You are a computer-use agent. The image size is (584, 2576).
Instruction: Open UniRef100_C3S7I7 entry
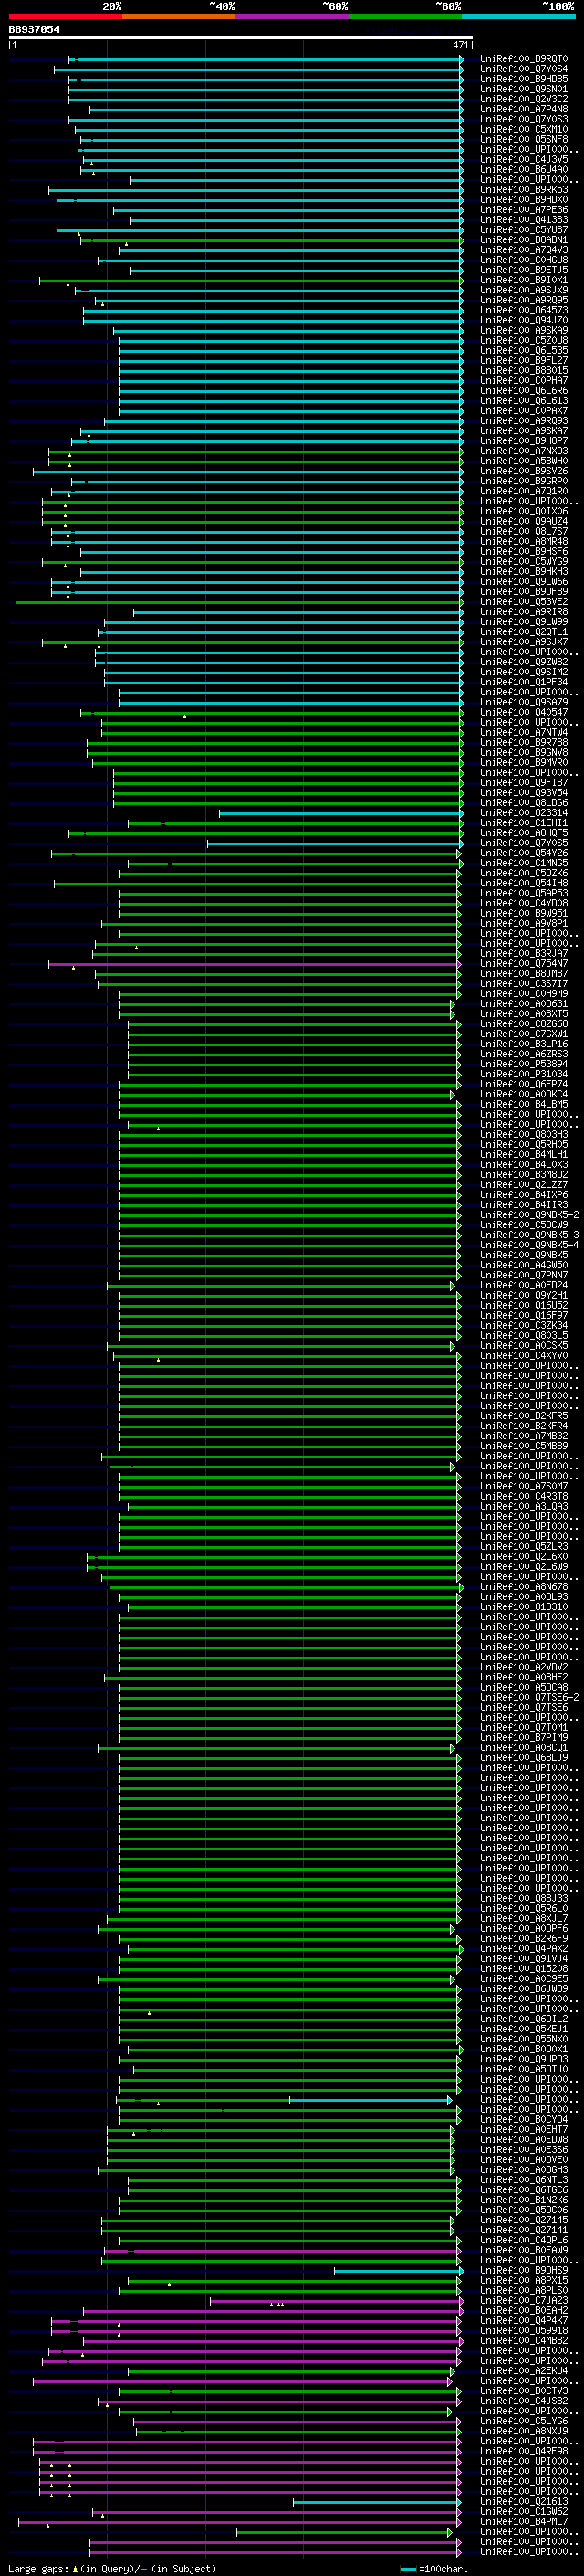[x=523, y=984]
